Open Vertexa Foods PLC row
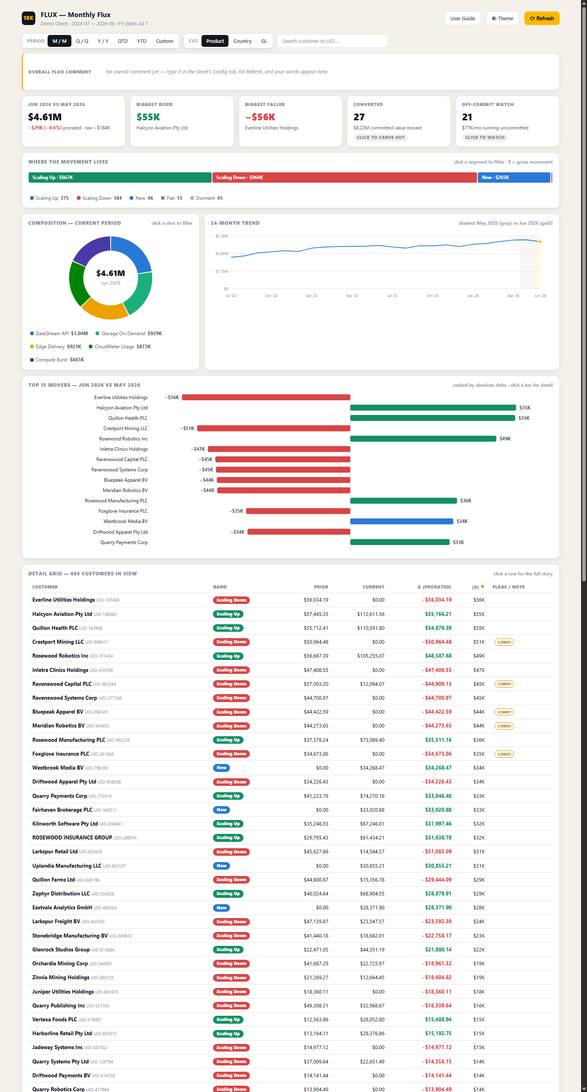The width and height of the screenshot is (587, 1092). pos(291,1019)
